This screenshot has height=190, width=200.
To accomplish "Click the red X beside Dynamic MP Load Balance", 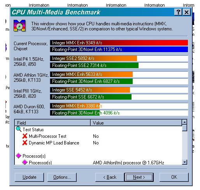I will click(x=25, y=142).
